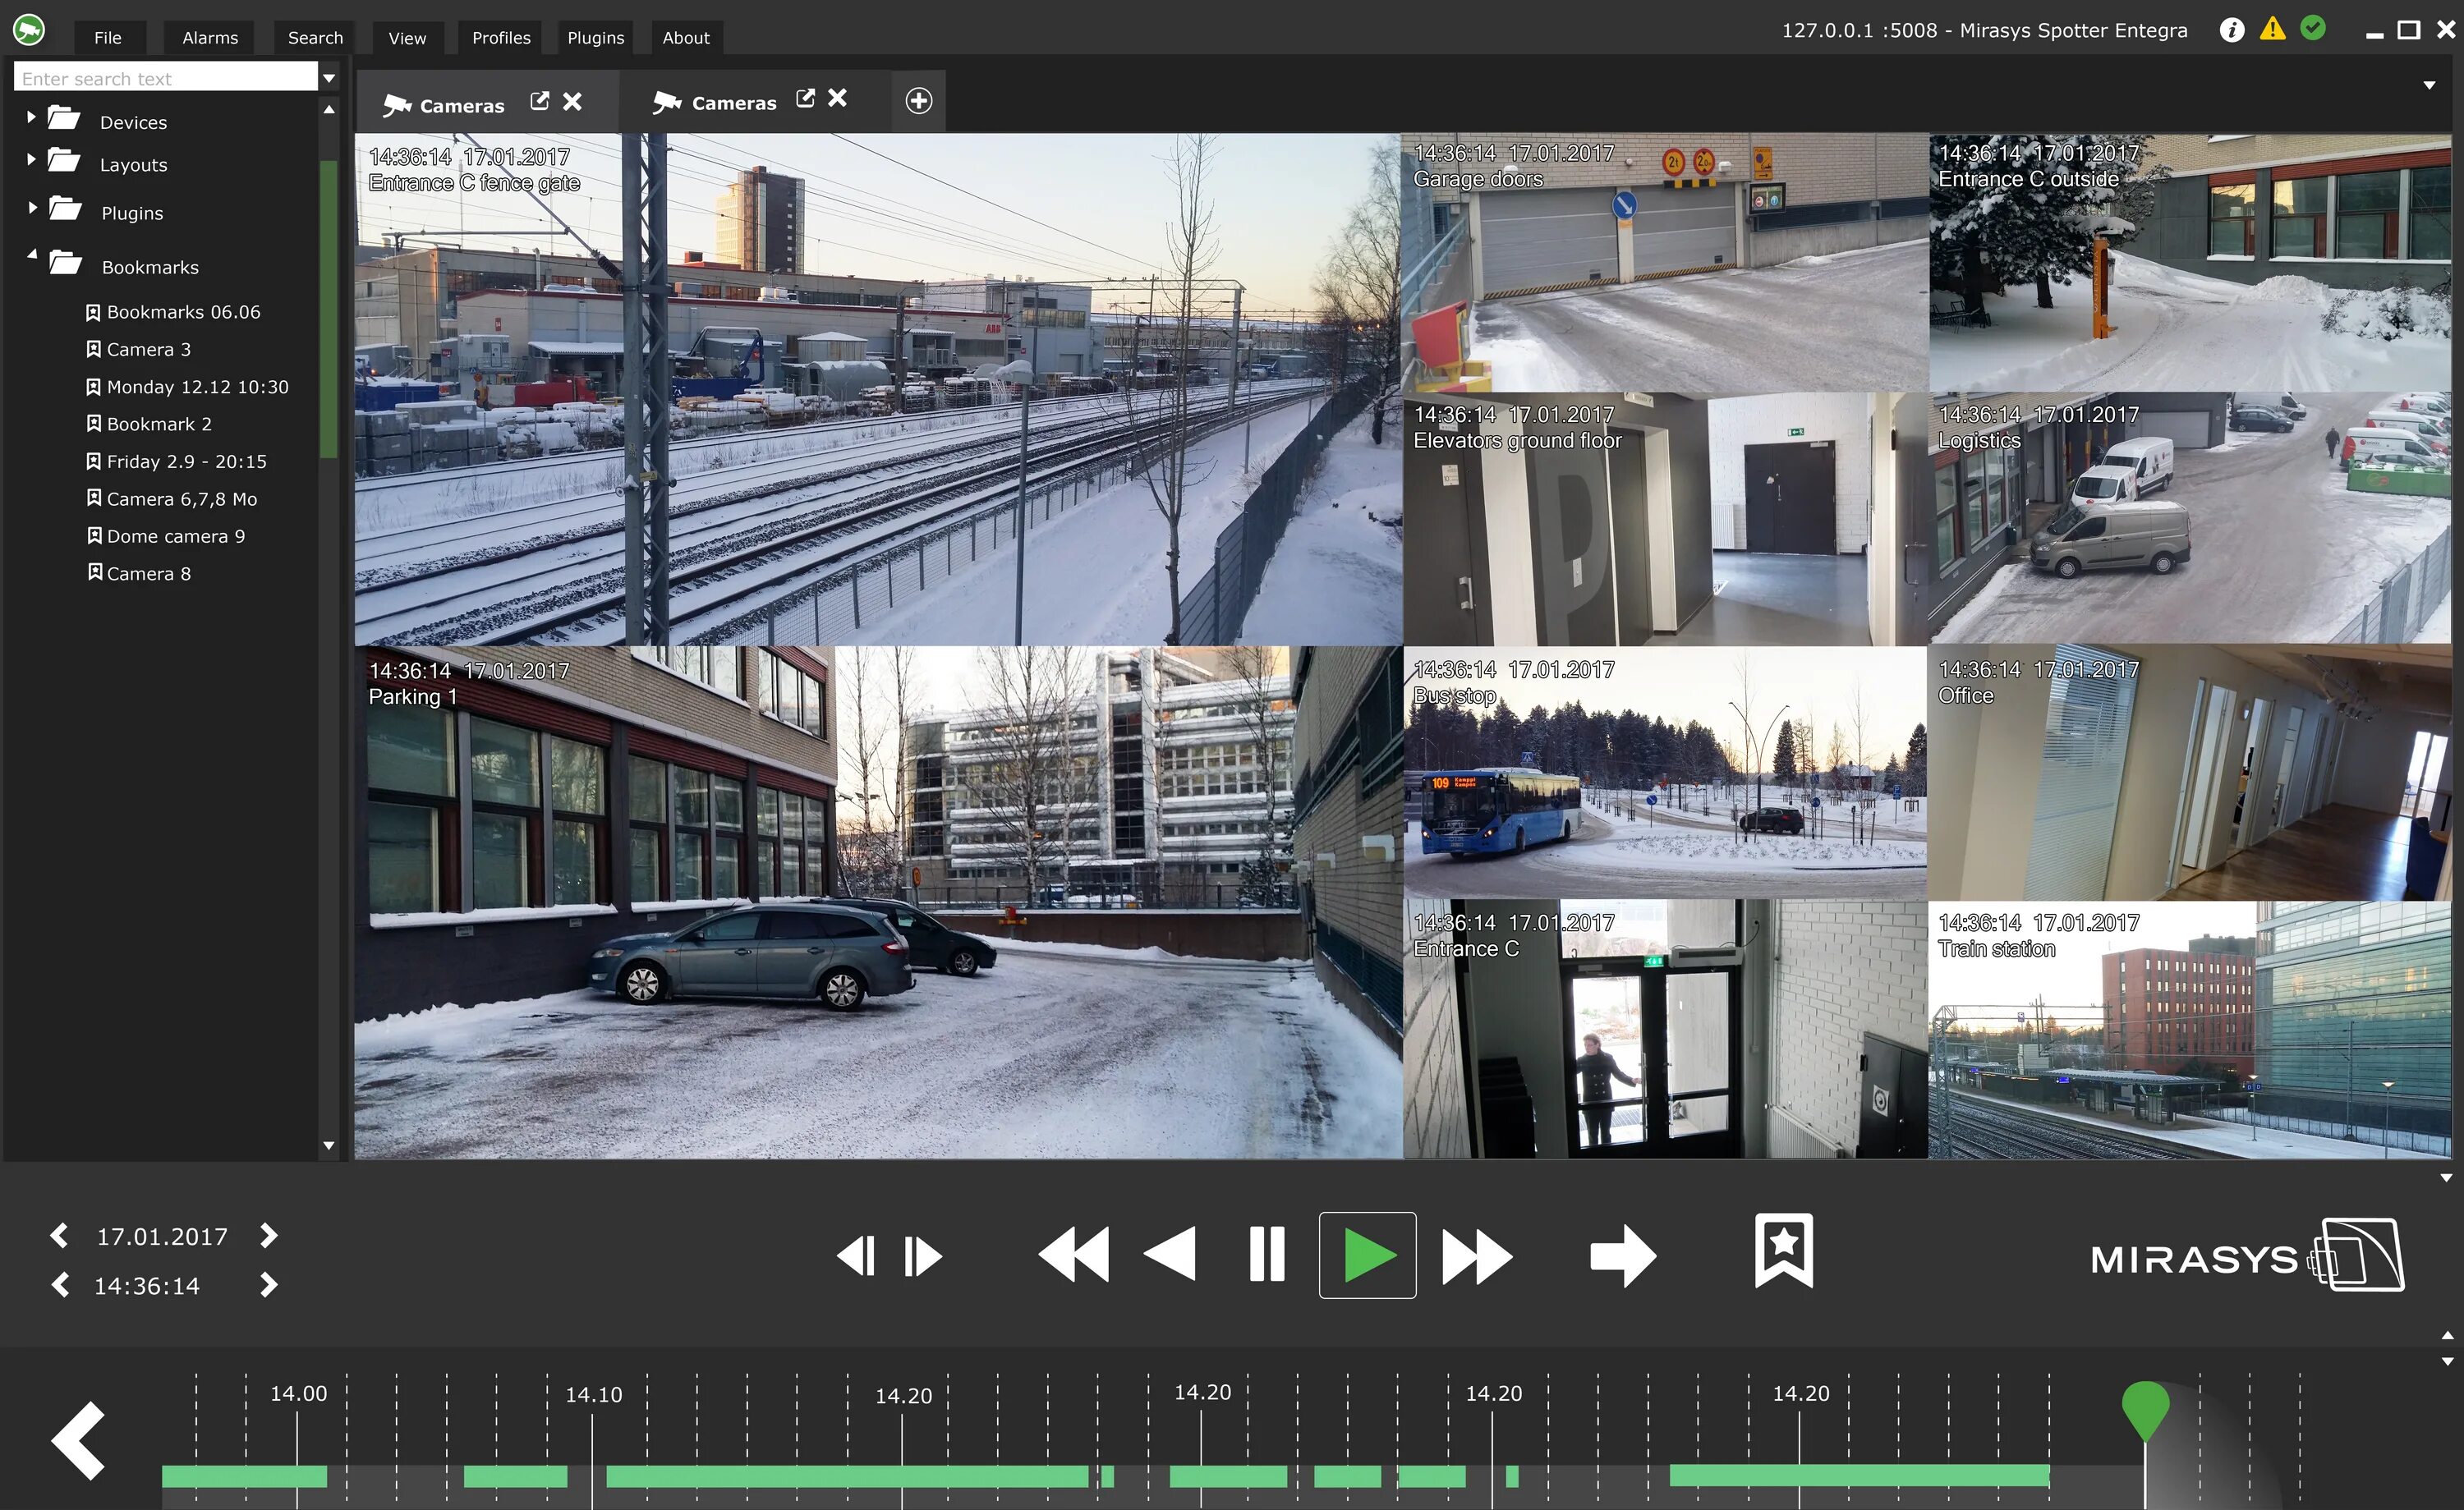Add a new tab with the plus icon
The width and height of the screenshot is (2464, 1510).
pyautogui.click(x=918, y=101)
